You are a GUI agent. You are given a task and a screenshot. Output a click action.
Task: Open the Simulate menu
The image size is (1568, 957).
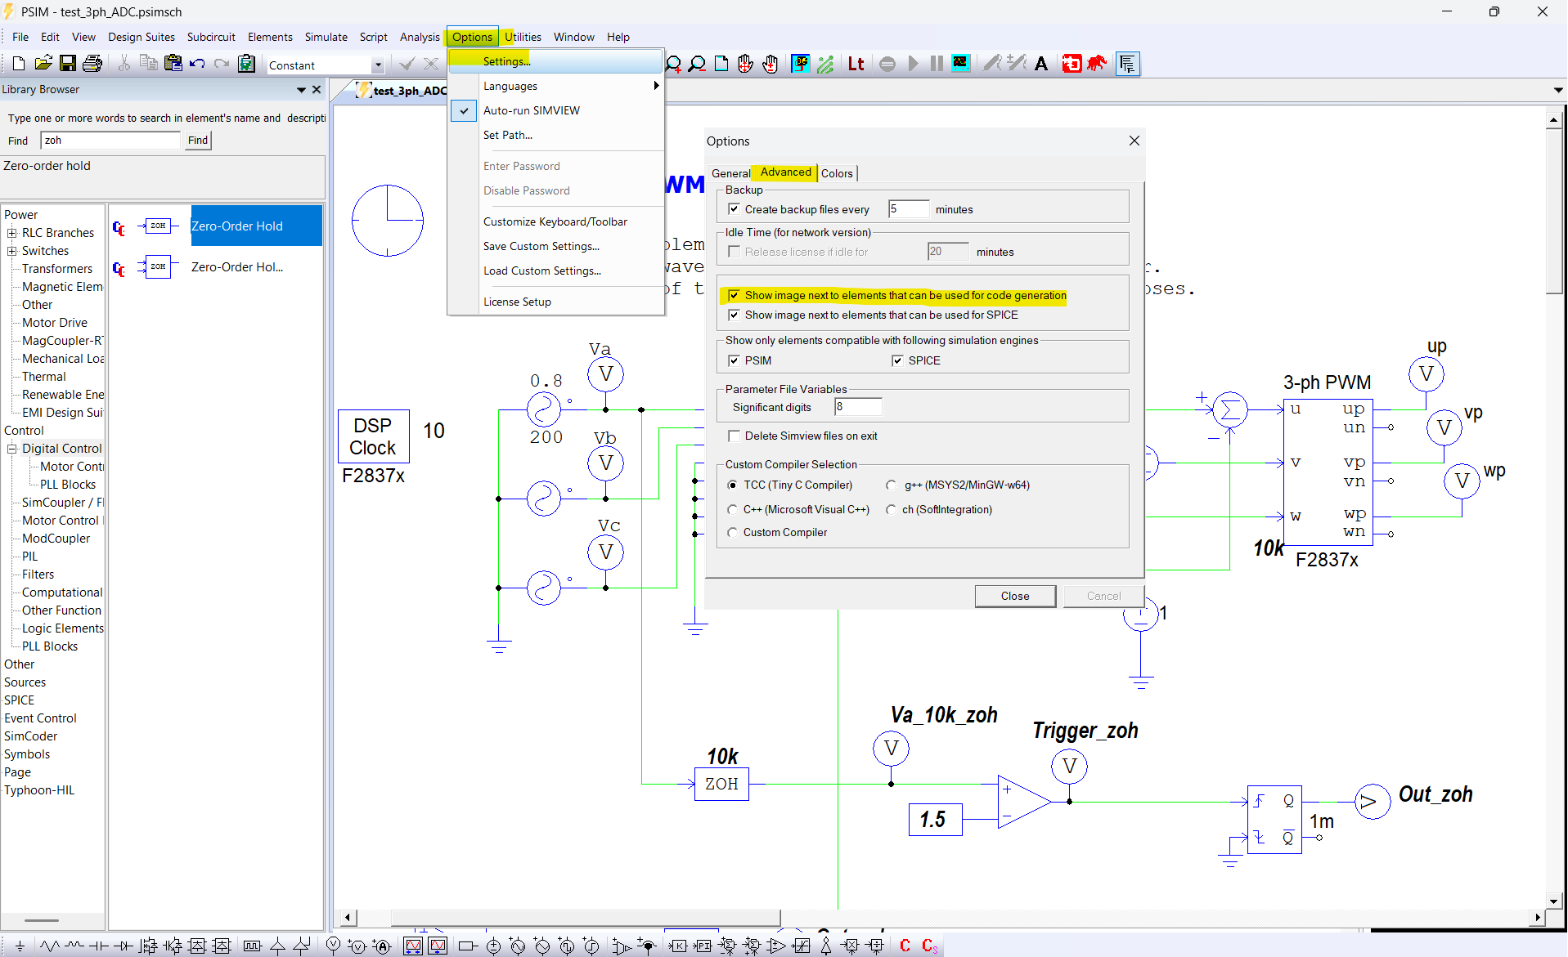pos(326,37)
